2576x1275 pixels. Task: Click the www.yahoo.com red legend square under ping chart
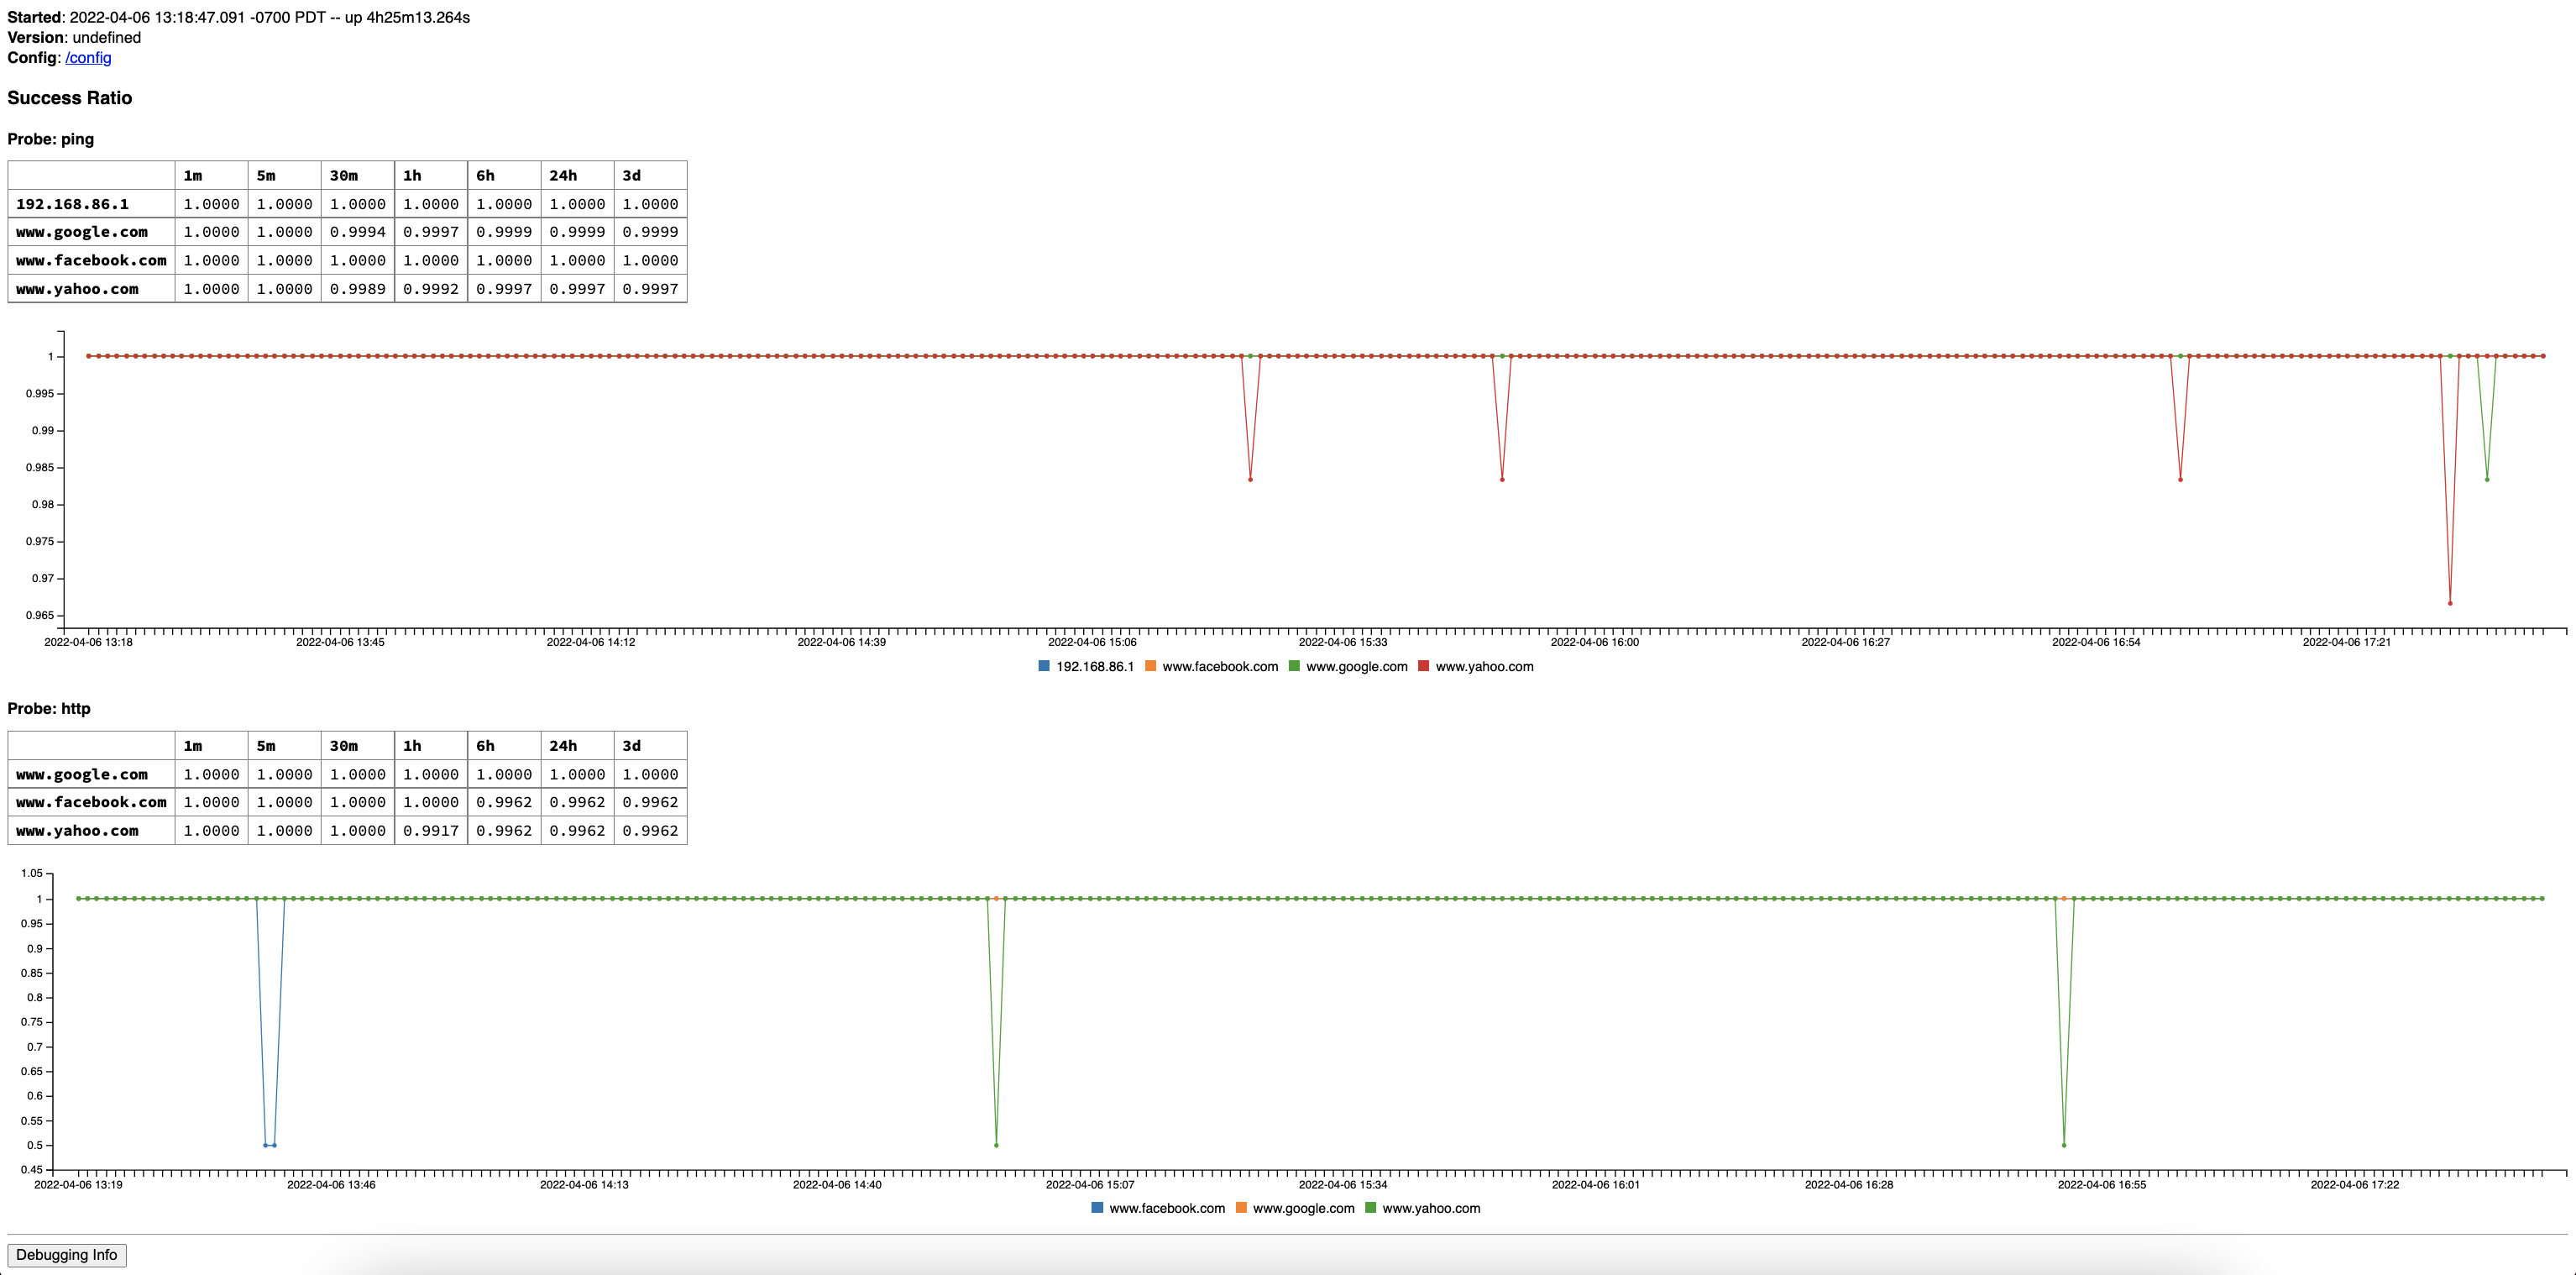[1423, 666]
